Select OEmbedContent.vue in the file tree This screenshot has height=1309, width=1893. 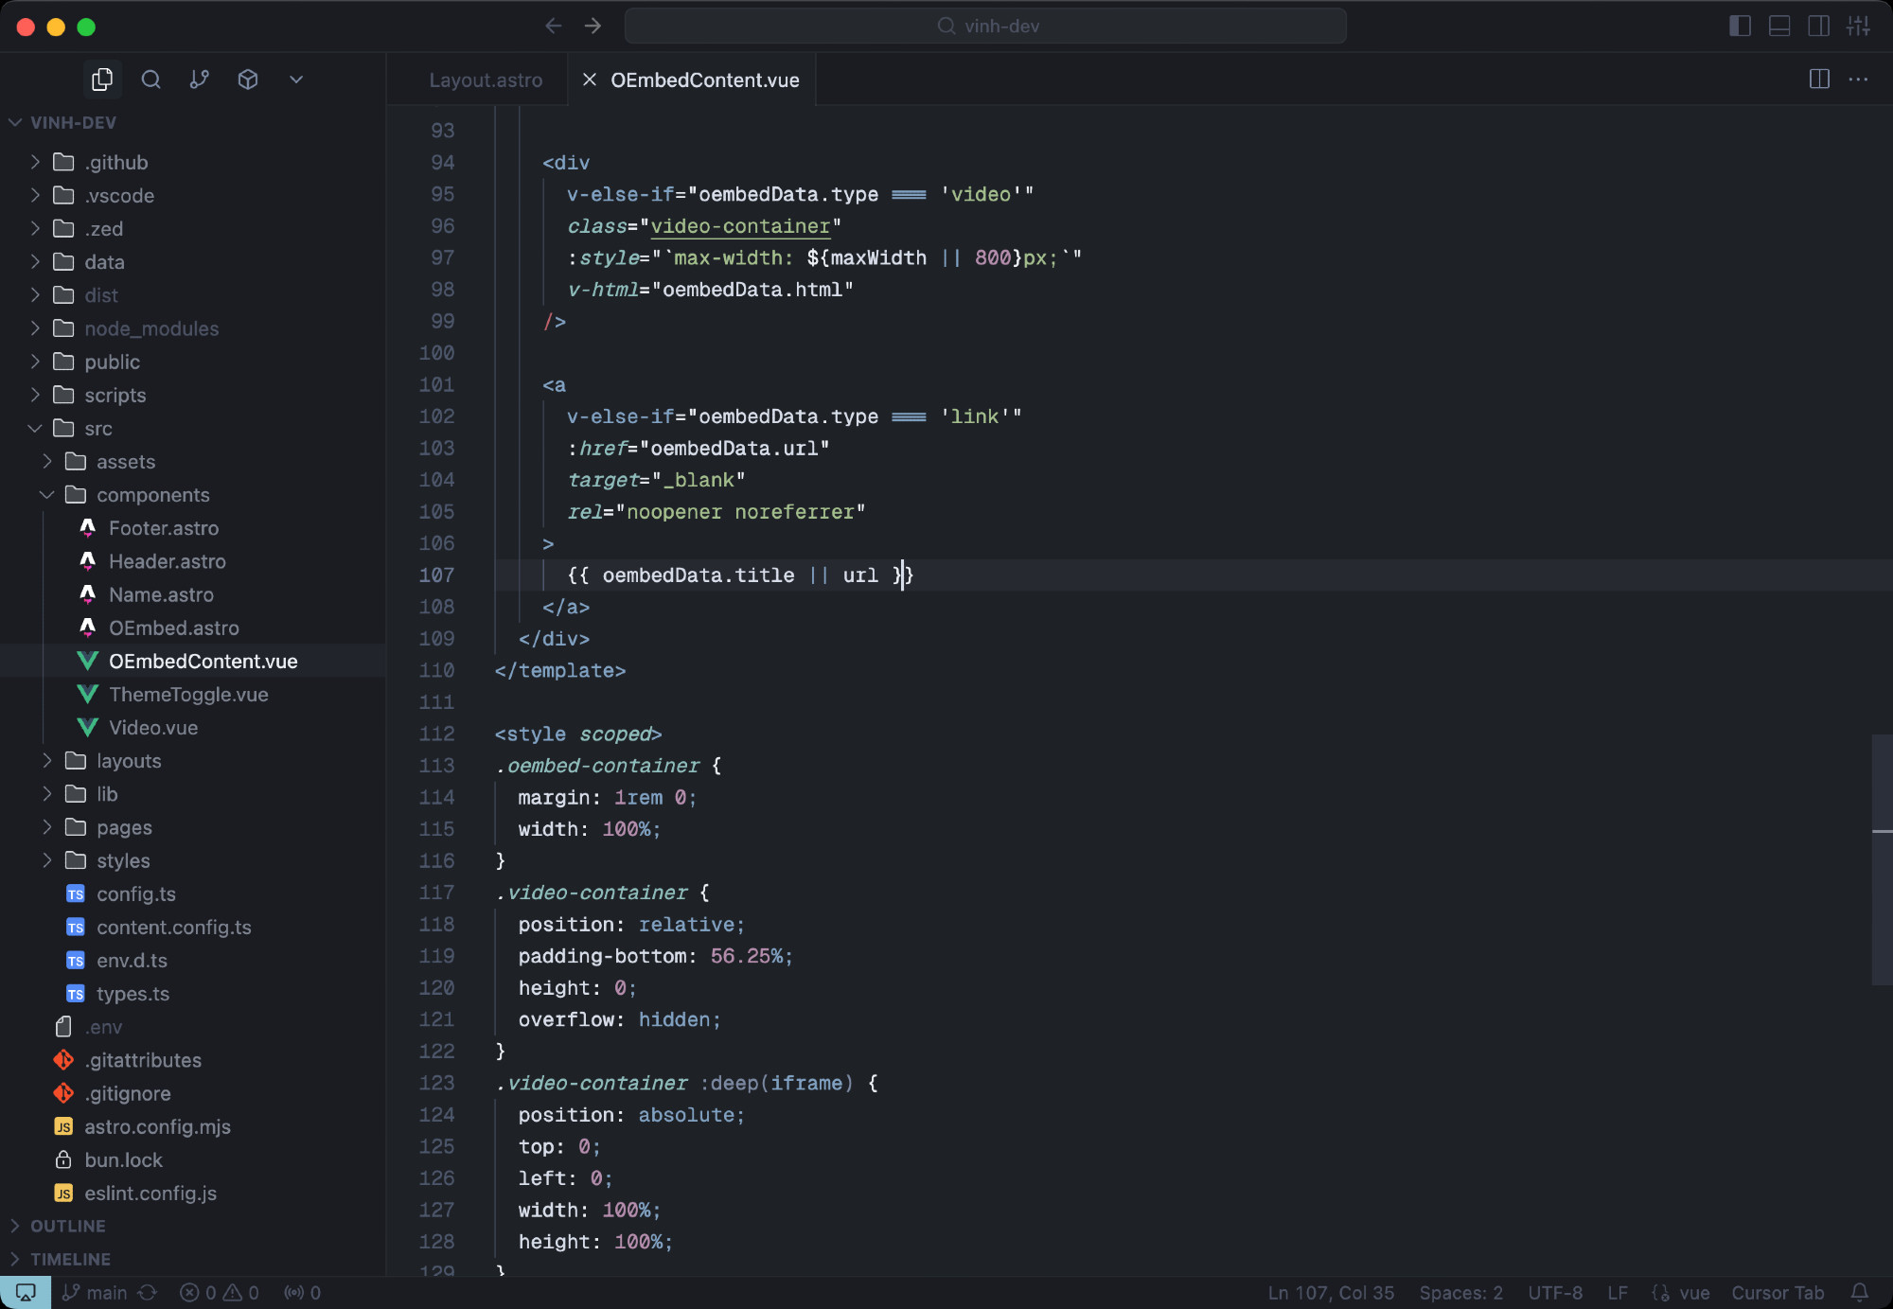coord(193,662)
